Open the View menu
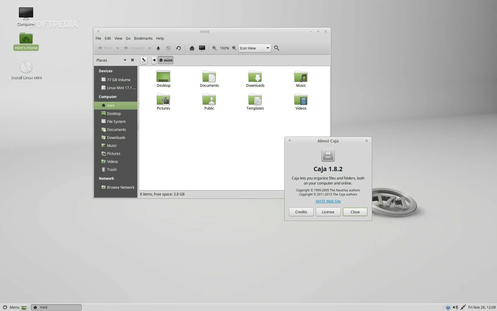This screenshot has width=497, height=311. pyautogui.click(x=118, y=38)
